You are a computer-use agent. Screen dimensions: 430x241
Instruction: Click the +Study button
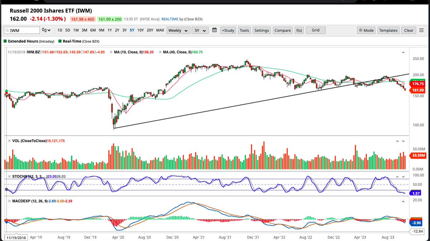pos(228,30)
